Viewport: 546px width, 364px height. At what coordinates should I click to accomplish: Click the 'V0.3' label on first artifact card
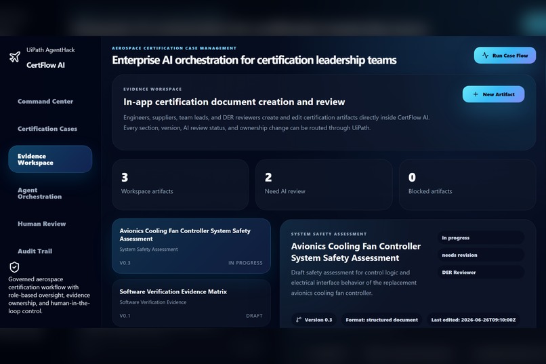[x=125, y=263]
